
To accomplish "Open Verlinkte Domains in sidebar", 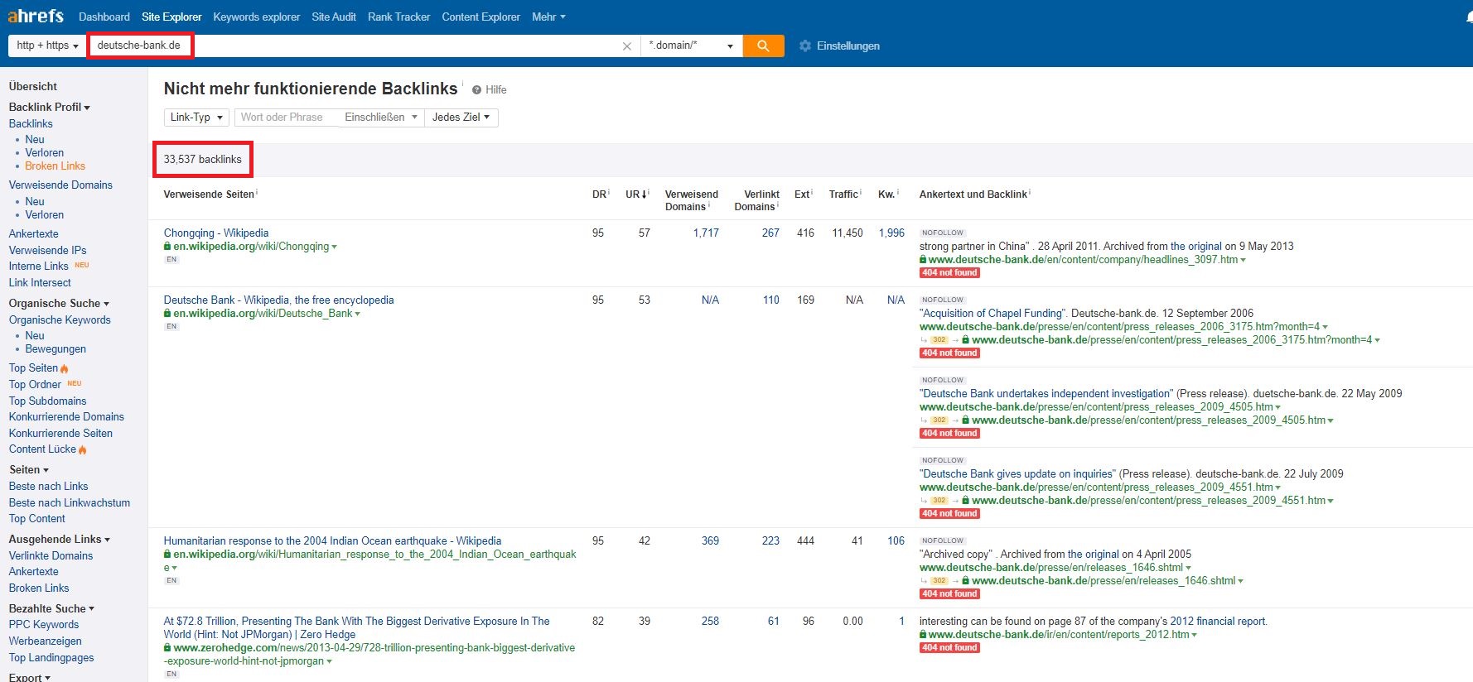I will point(51,556).
